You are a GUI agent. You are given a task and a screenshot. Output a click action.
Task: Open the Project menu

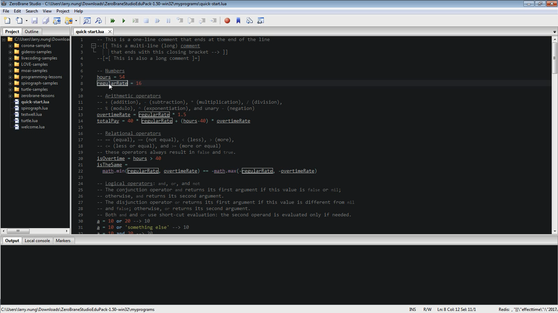click(x=63, y=11)
